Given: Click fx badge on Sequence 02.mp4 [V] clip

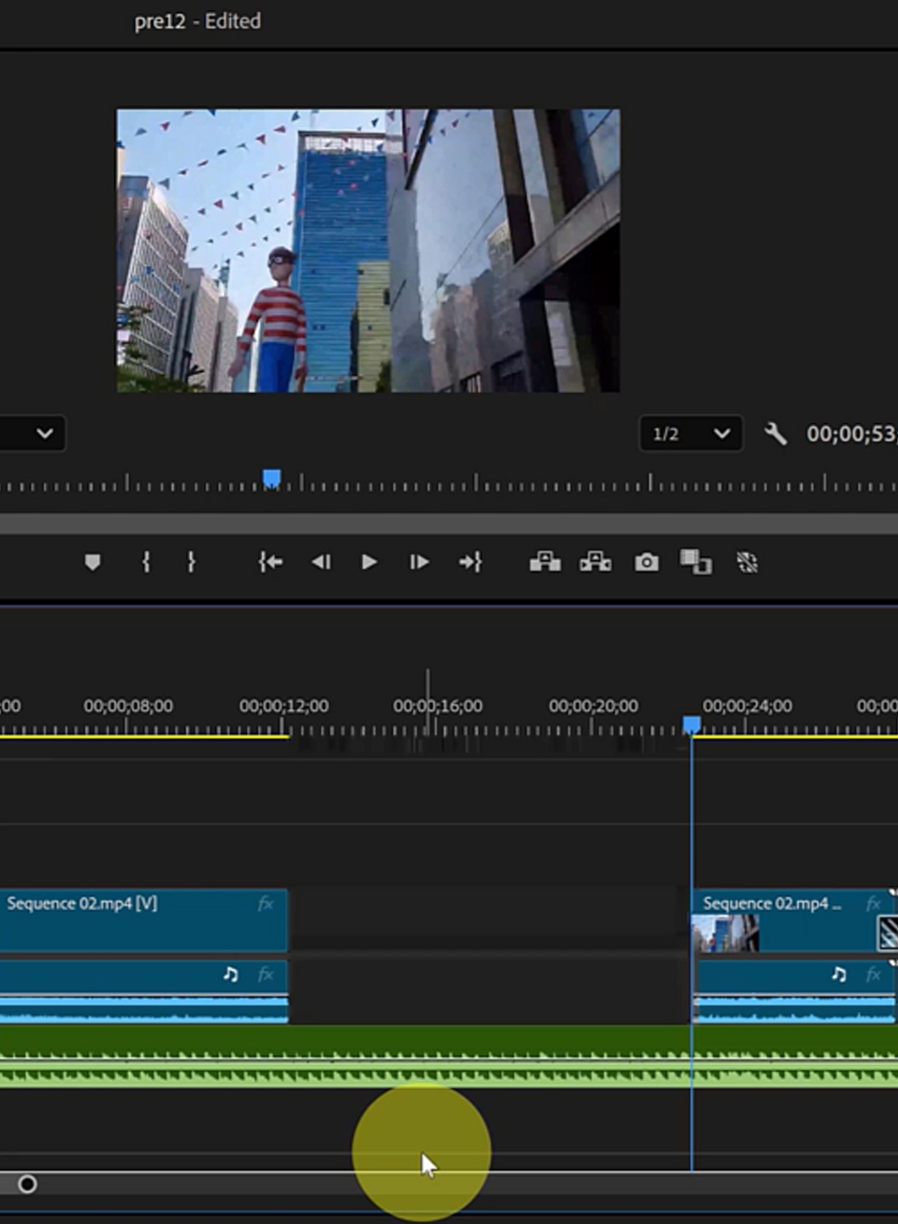Looking at the screenshot, I should tap(266, 903).
